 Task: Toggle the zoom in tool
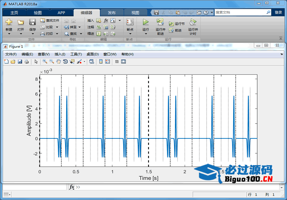[45, 62]
